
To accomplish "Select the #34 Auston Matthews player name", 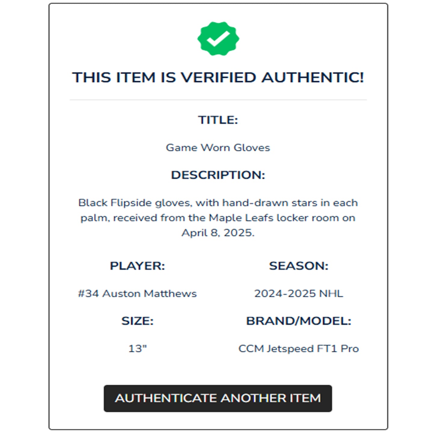I will tap(137, 294).
